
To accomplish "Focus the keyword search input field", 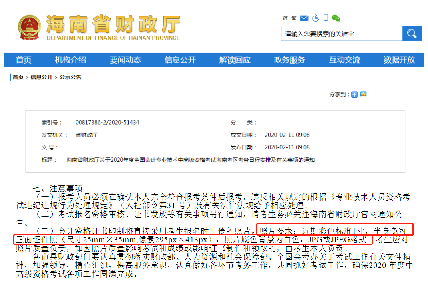I will pos(342,34).
